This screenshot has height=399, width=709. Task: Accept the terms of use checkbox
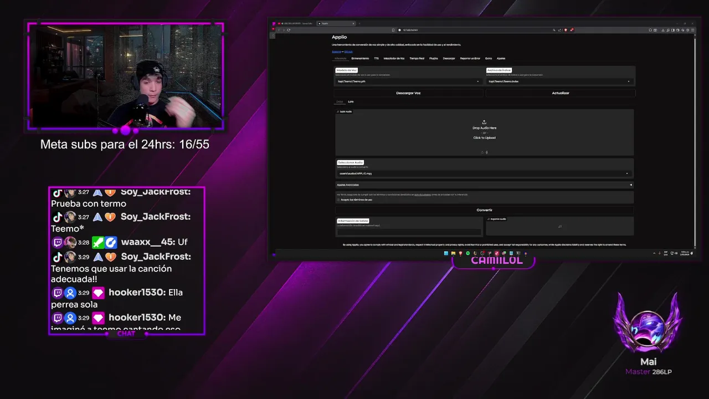[338, 199]
